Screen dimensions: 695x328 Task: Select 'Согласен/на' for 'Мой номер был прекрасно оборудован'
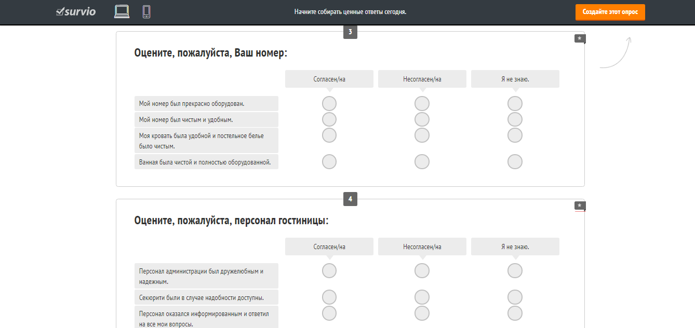329,103
